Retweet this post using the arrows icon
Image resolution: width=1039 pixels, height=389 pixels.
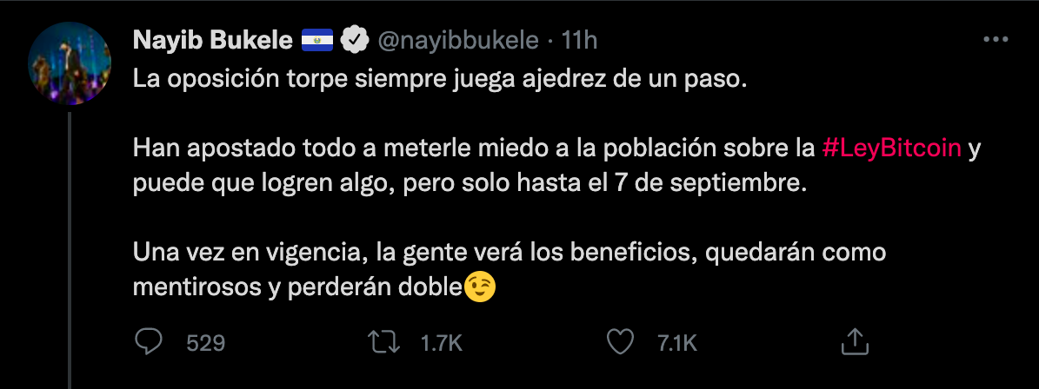(x=383, y=341)
